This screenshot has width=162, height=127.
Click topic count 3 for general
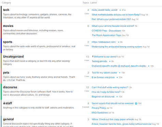88,120
